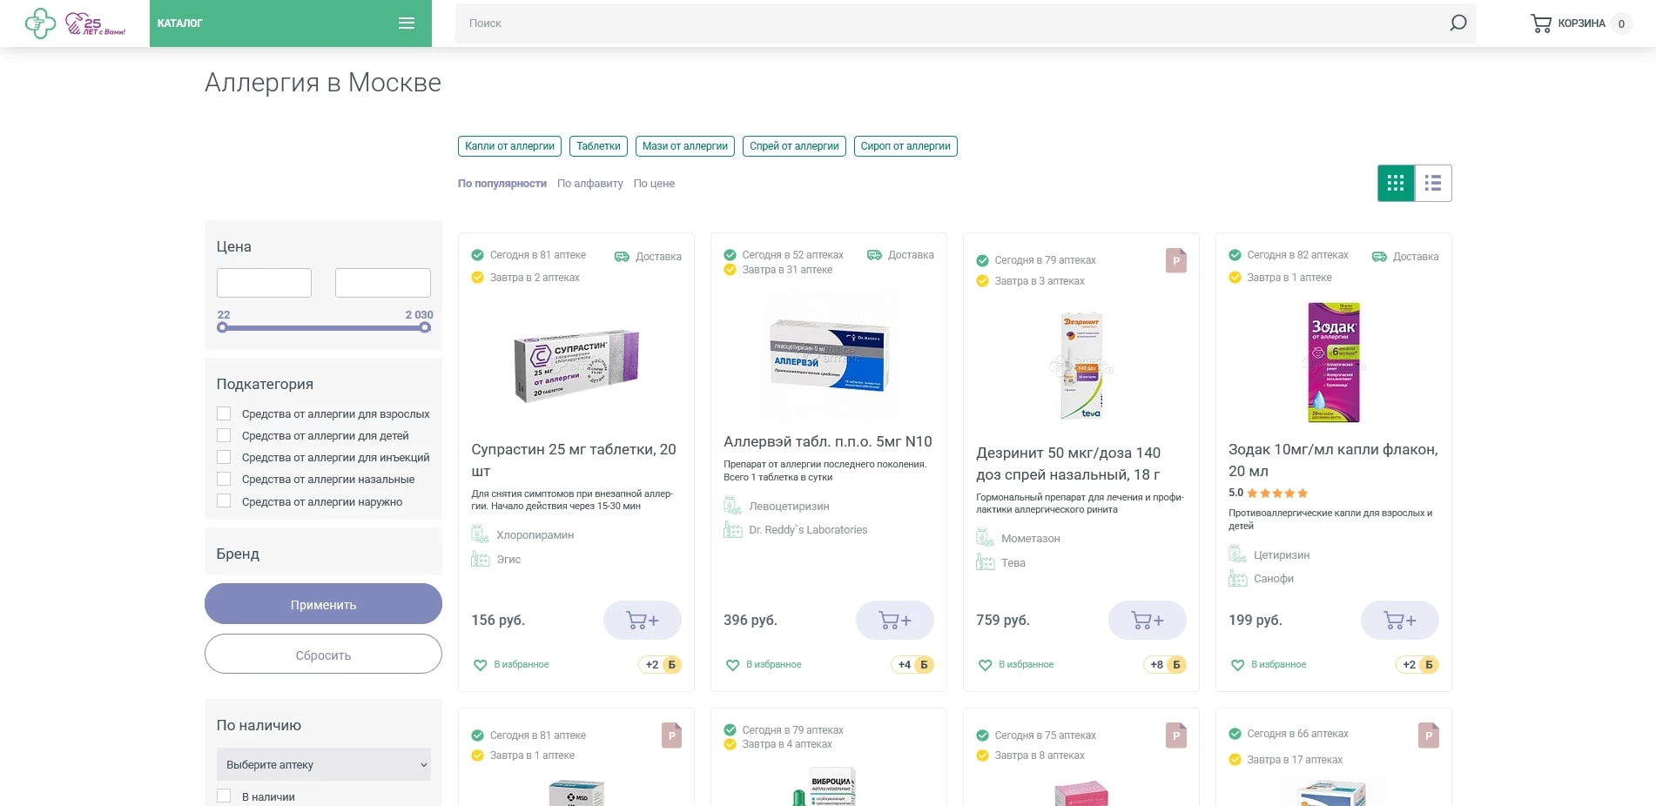Check 'Средства от аллергии для детей' filter
The image size is (1656, 806).
click(x=225, y=436)
